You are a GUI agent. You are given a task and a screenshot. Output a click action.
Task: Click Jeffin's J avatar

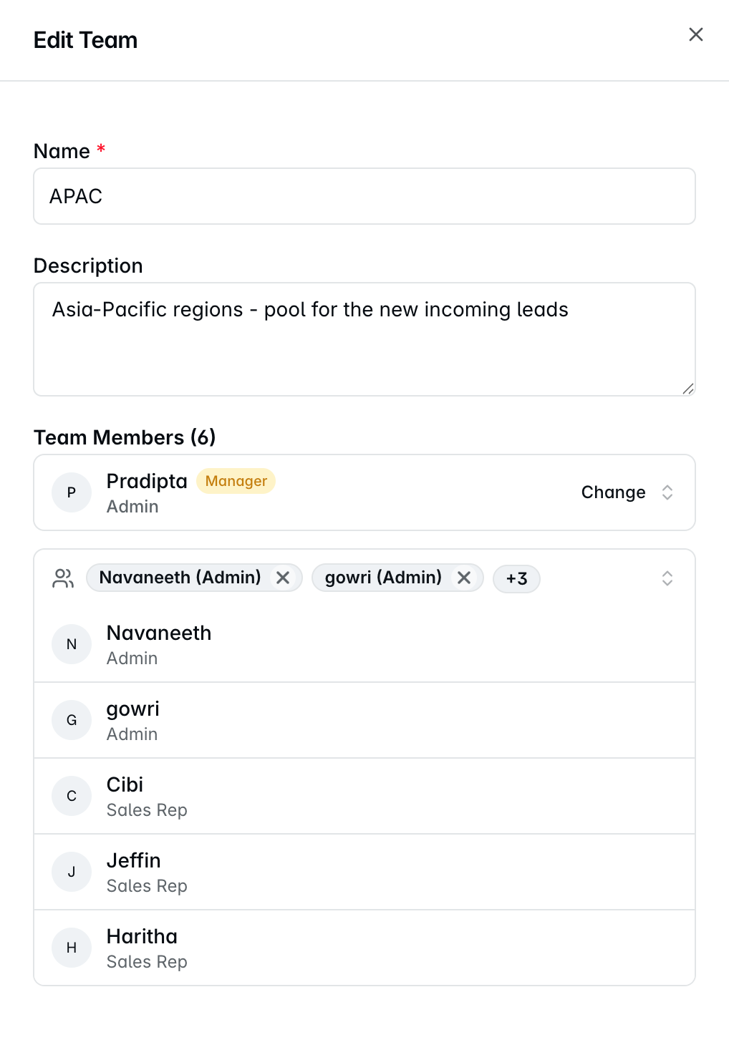click(72, 872)
